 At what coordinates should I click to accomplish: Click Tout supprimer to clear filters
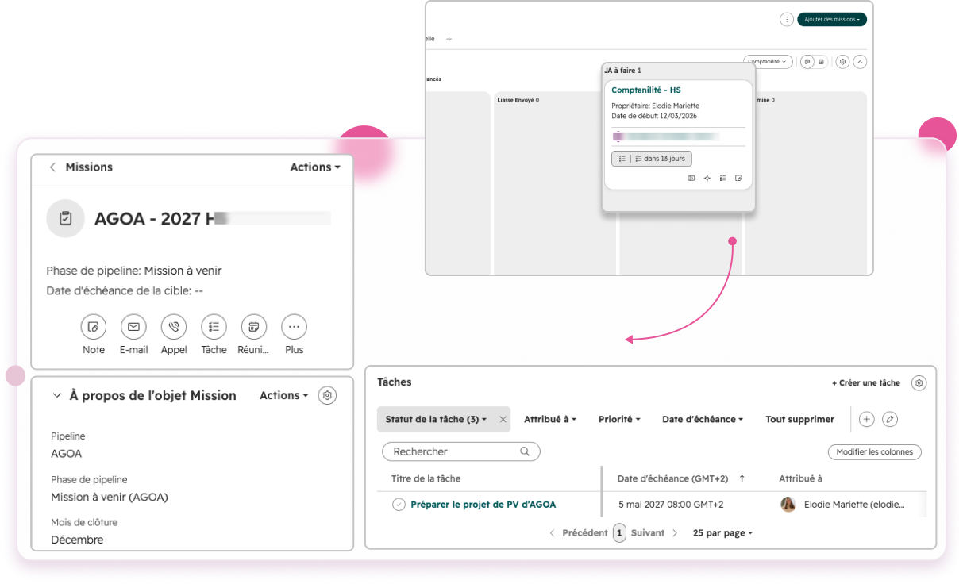800,420
